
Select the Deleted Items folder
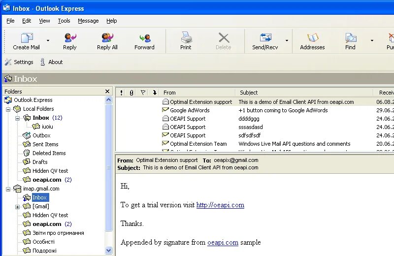[49, 153]
